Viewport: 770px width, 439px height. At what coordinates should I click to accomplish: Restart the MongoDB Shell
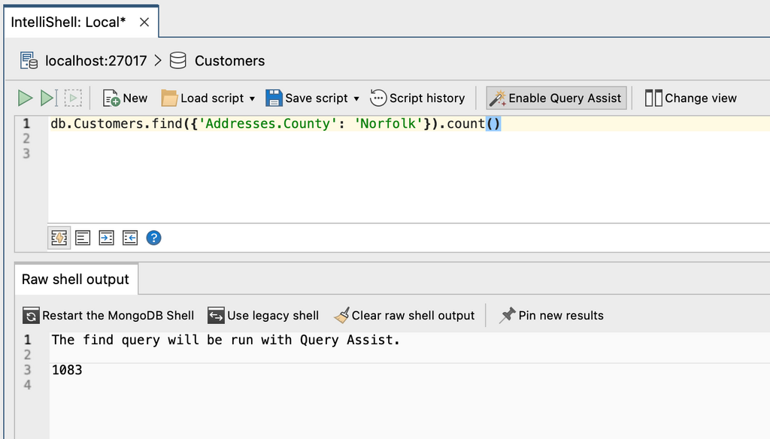[x=109, y=316]
